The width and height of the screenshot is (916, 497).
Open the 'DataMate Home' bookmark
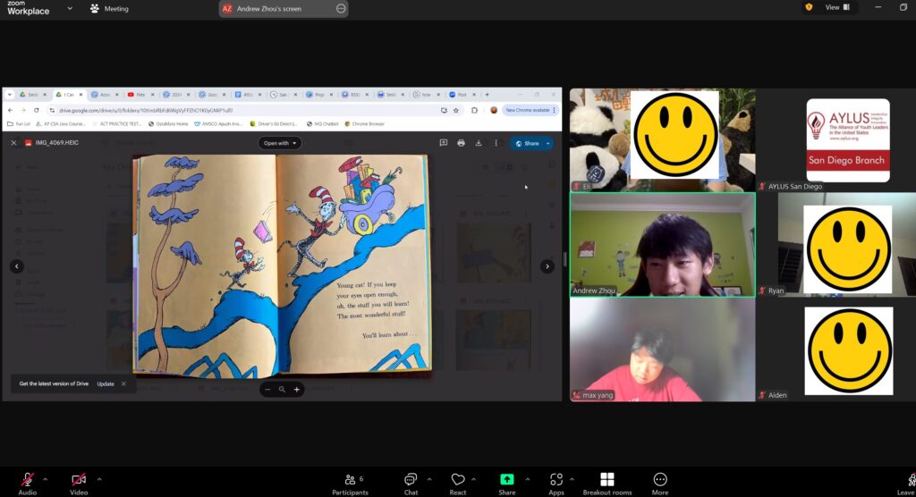click(168, 124)
